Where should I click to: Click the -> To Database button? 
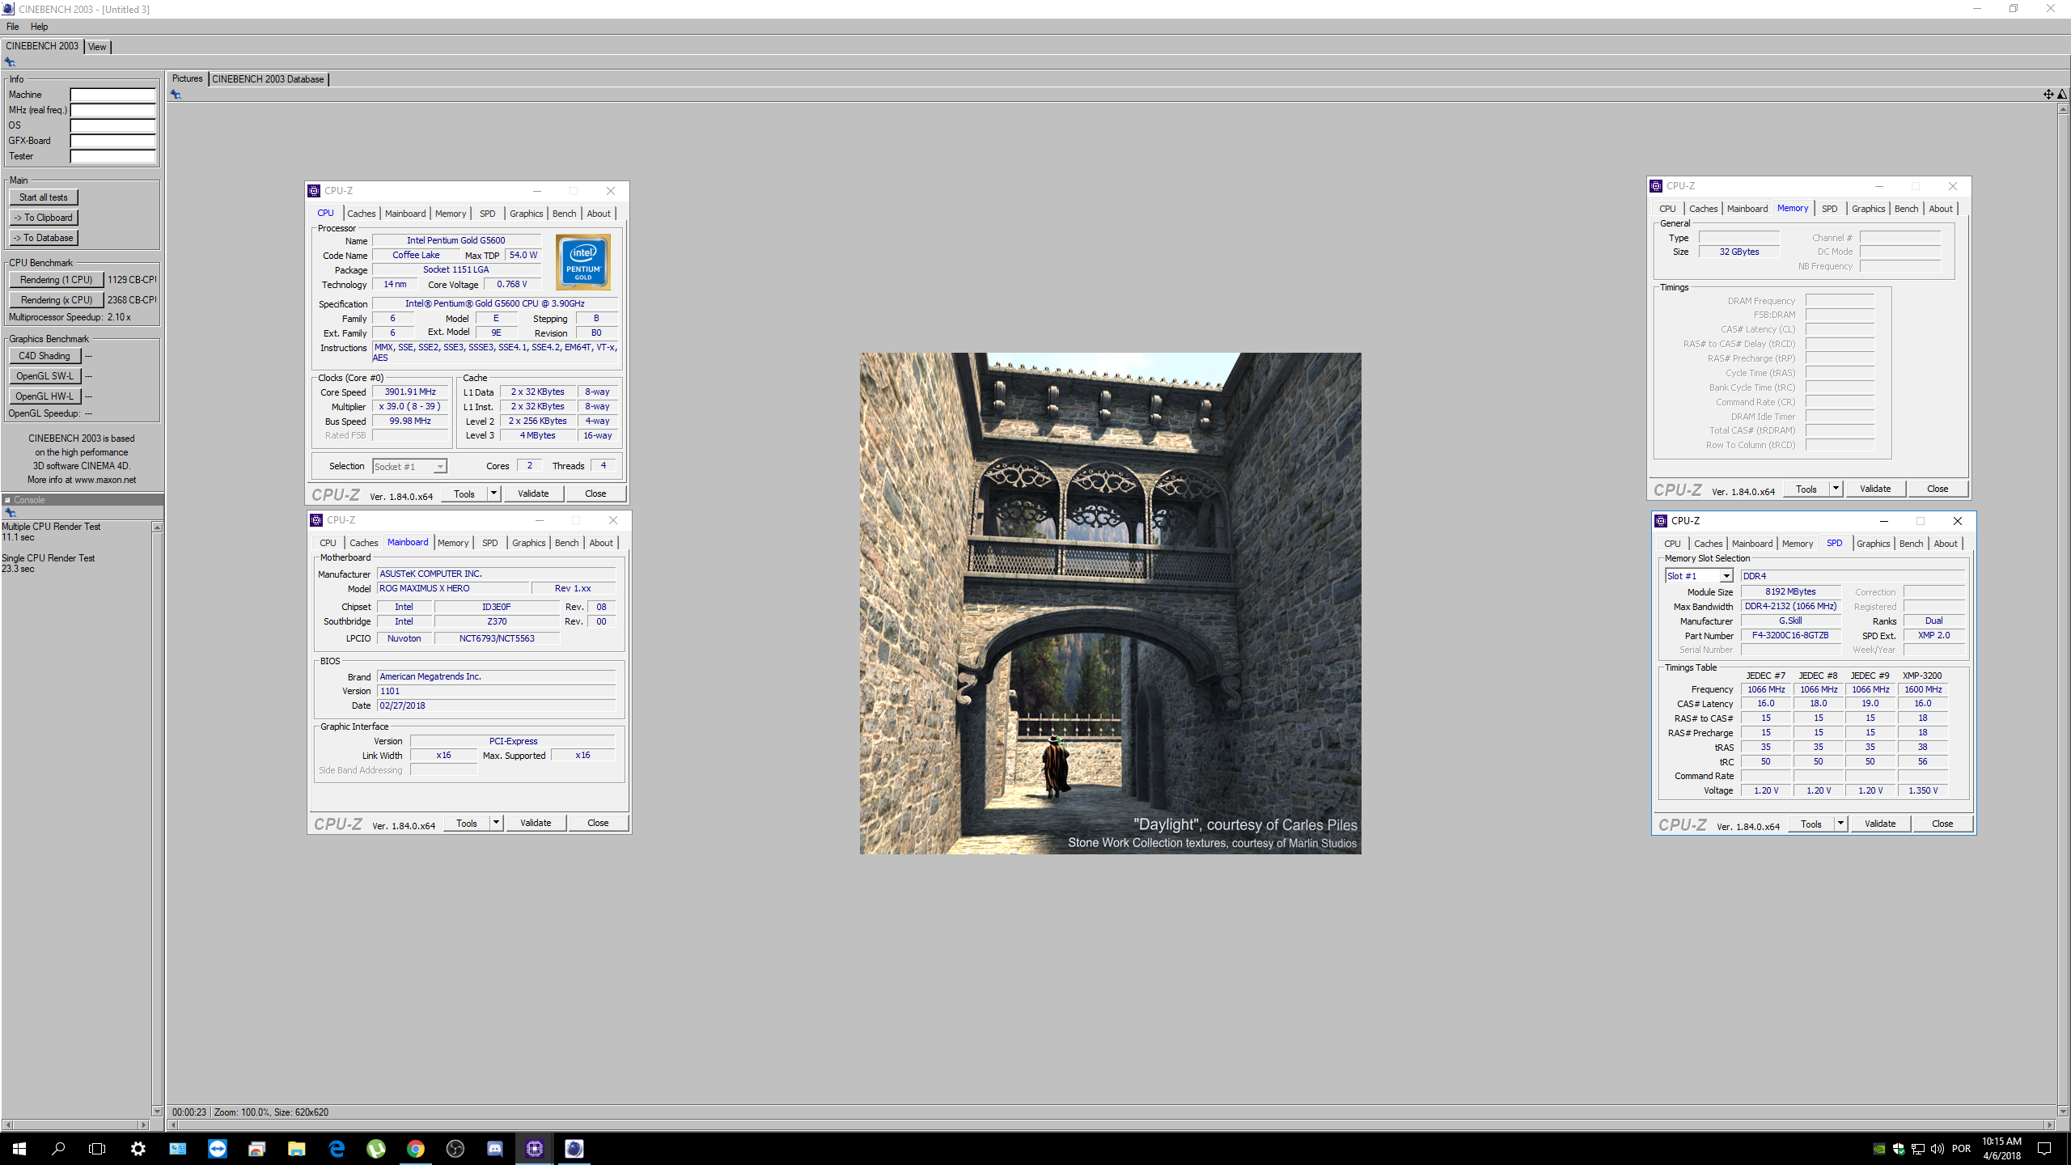44,238
